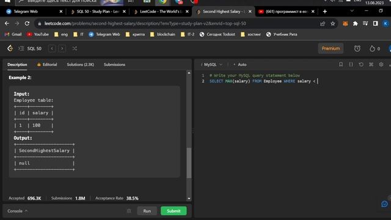Click the Example 2: heading
Viewport: 391px width, 220px height.
coord(20,78)
